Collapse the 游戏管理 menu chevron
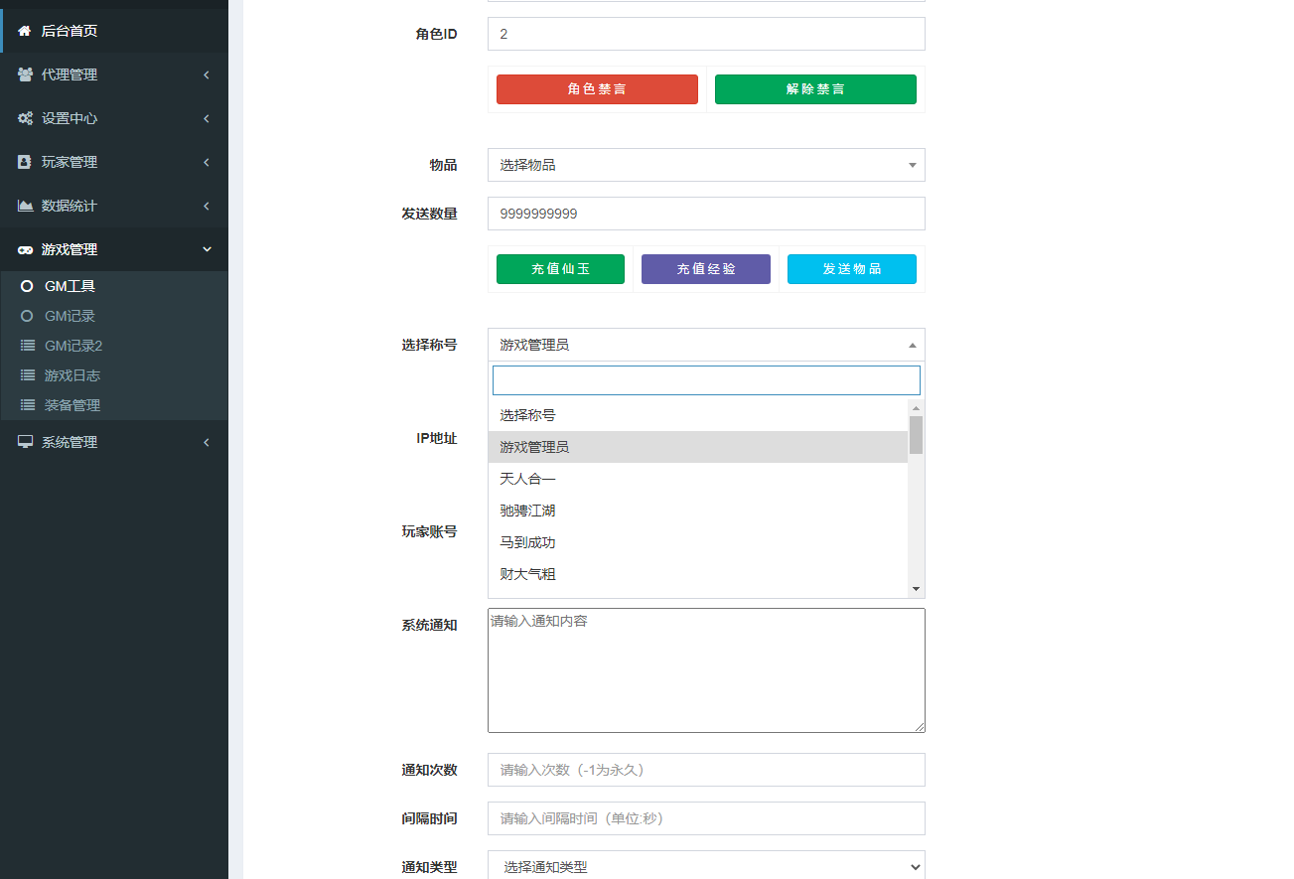 (206, 249)
